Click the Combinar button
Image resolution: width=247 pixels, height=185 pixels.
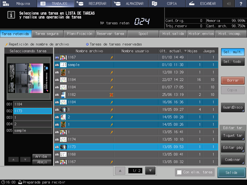(233, 160)
